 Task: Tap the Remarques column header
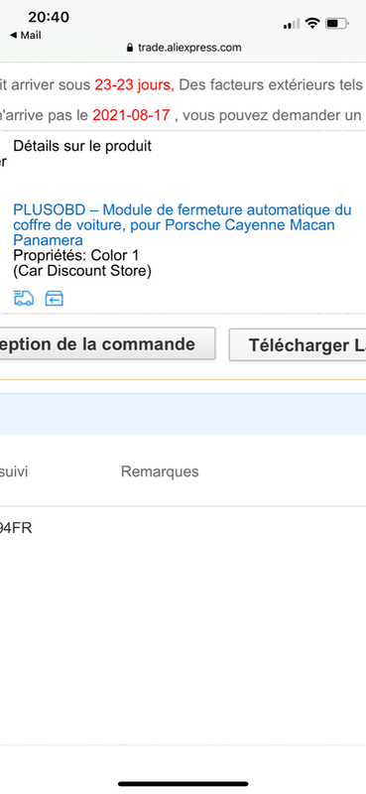160,471
